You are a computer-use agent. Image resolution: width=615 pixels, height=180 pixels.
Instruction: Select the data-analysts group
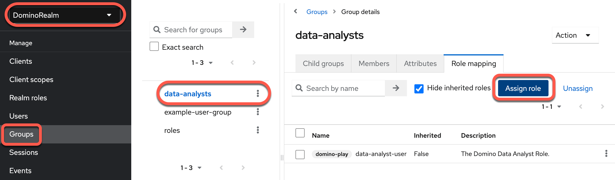pos(188,94)
